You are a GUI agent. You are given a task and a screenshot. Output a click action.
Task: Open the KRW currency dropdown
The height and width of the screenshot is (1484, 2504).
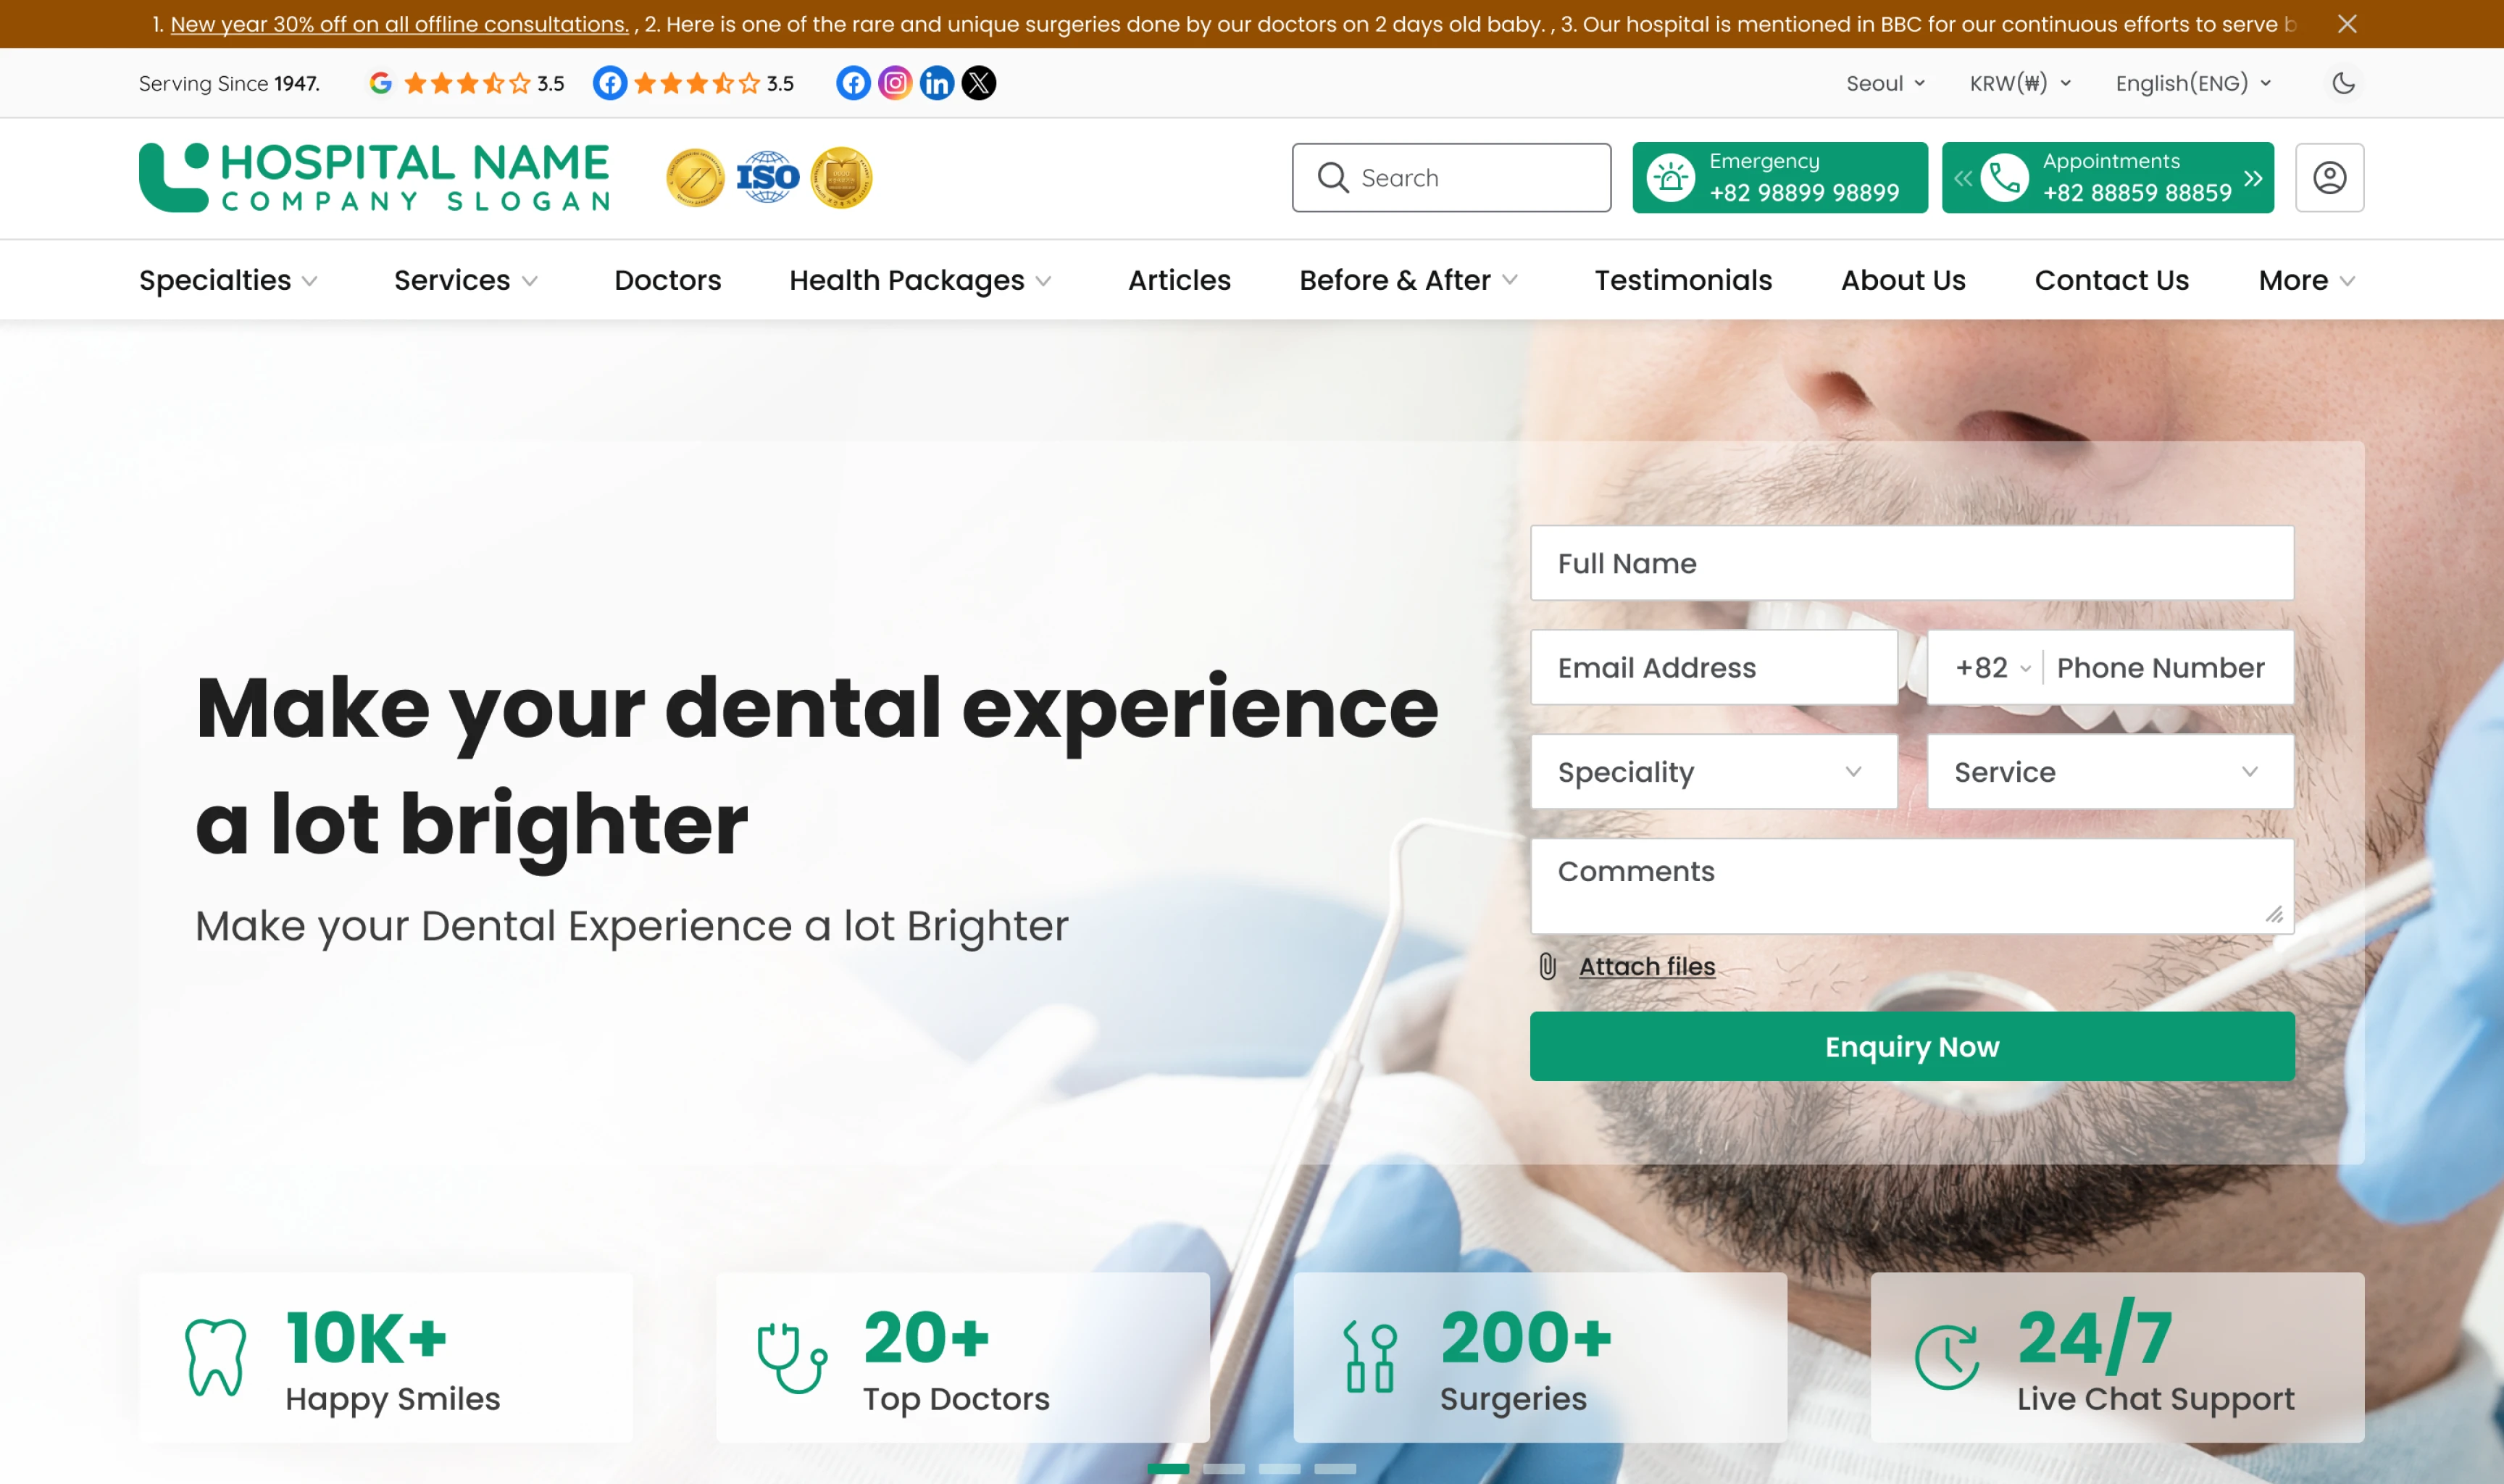coord(2020,83)
